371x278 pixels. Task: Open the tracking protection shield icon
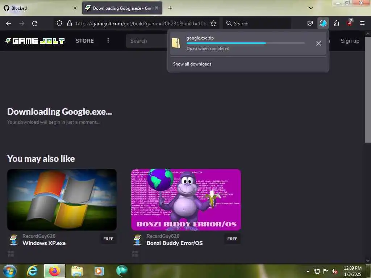(59, 24)
